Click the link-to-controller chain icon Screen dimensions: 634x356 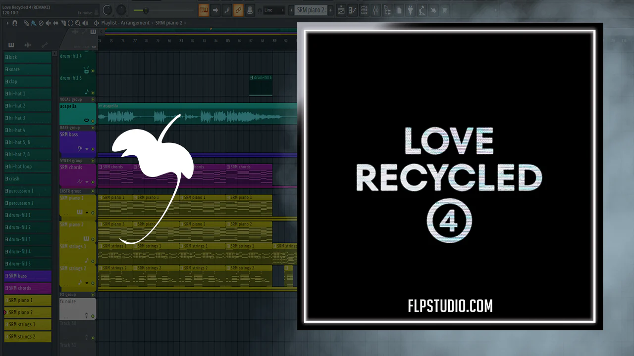click(238, 10)
